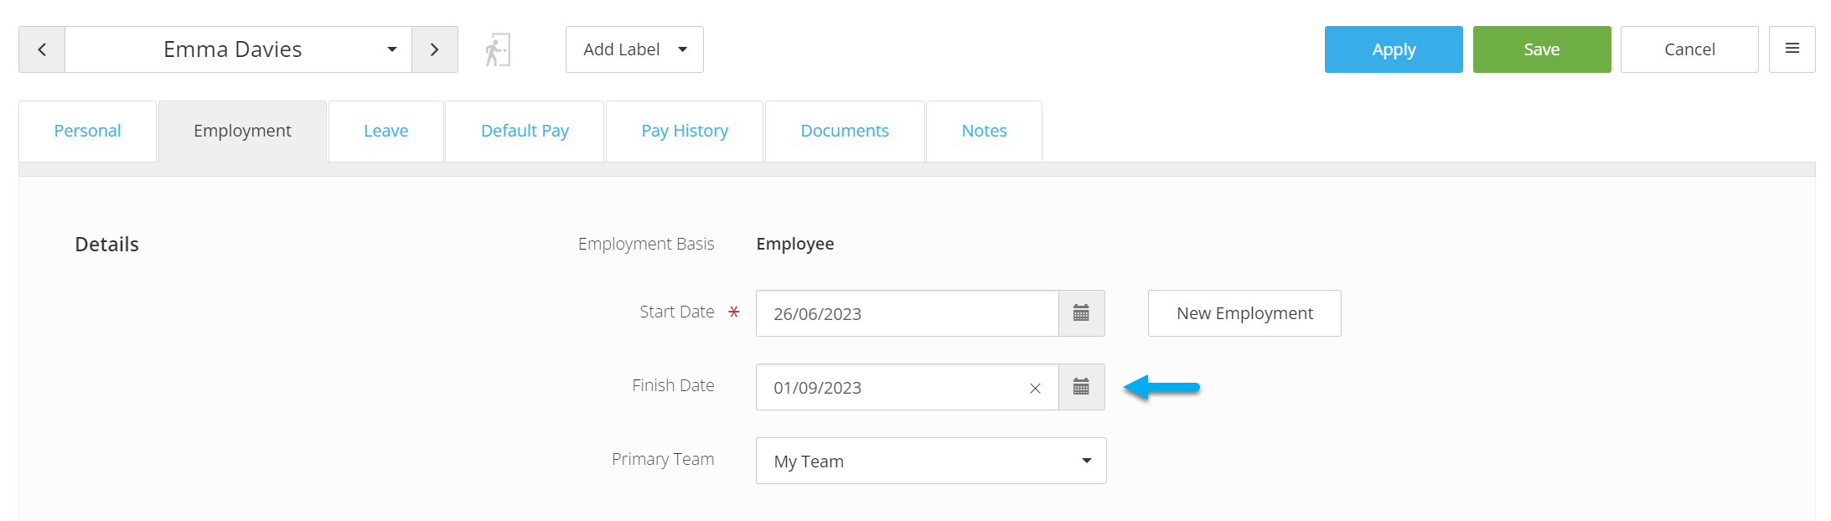1831x521 pixels.
Task: Click the Primary Team label
Action: 663,459
